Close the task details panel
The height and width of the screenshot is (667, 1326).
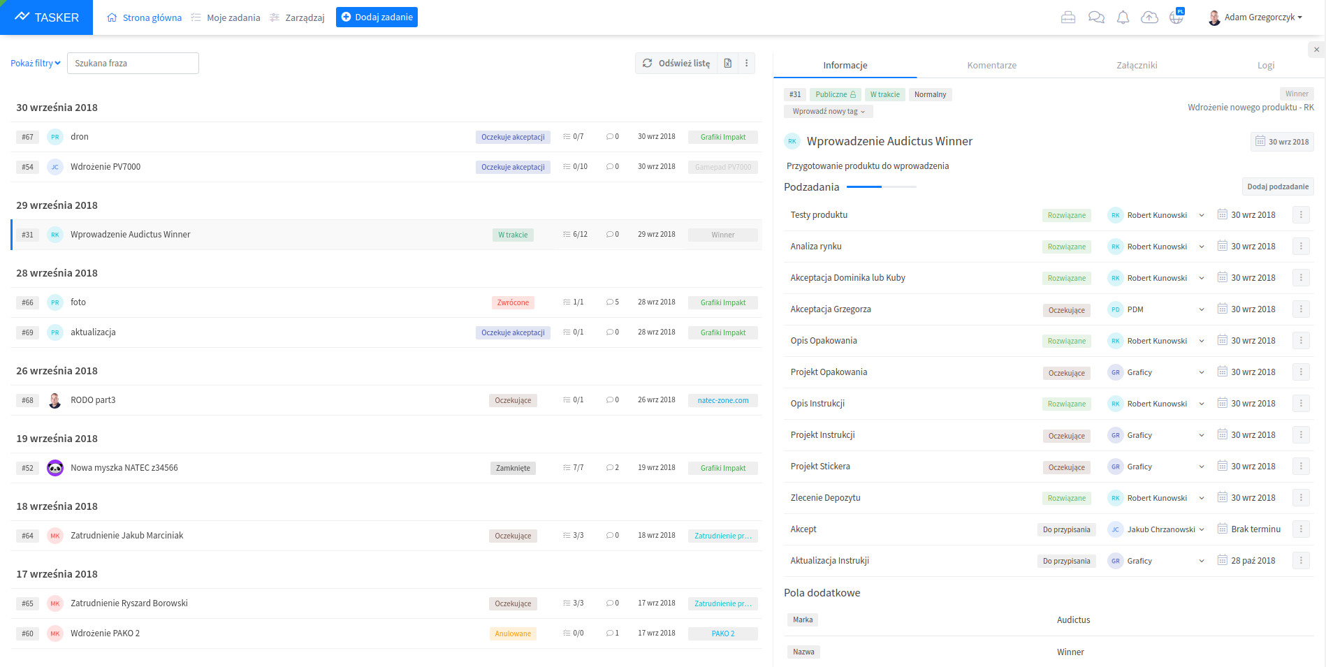[1316, 50]
